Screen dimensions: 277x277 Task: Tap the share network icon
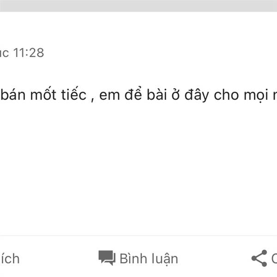259,258
